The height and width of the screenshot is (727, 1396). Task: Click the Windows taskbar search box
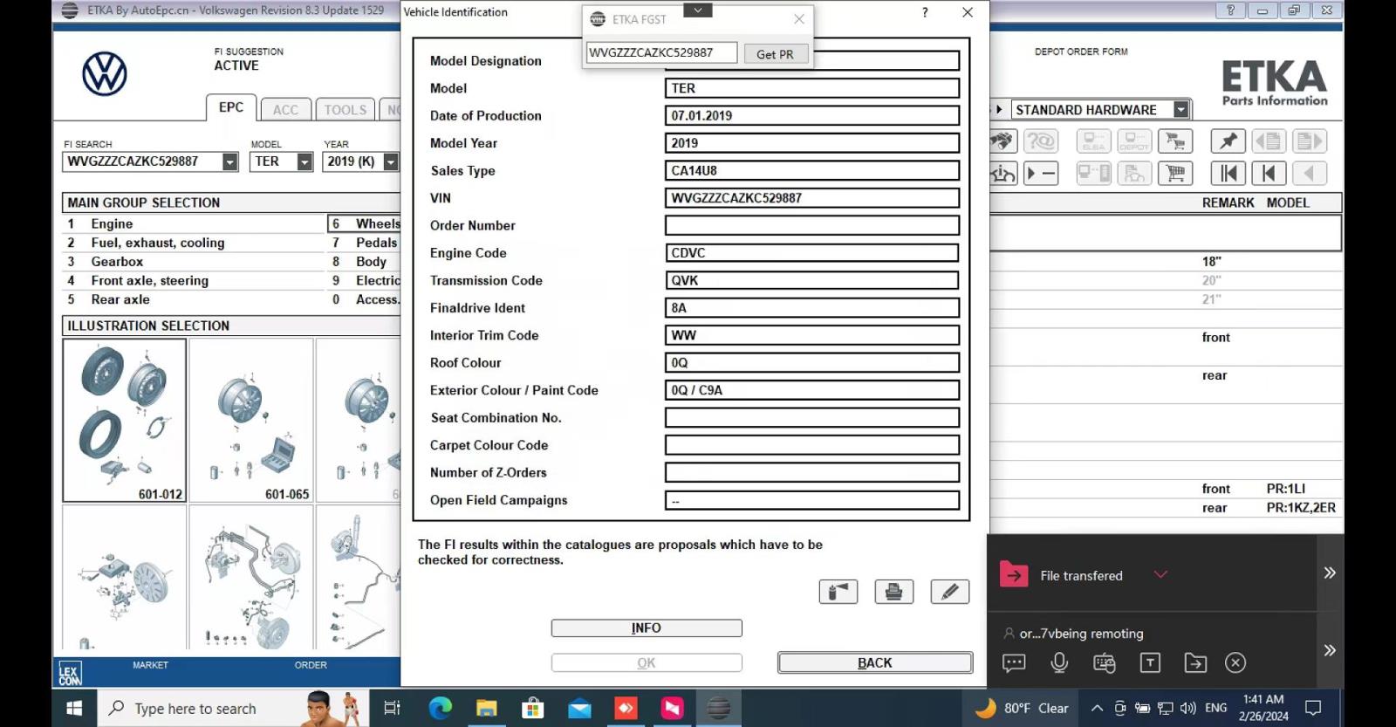click(231, 708)
